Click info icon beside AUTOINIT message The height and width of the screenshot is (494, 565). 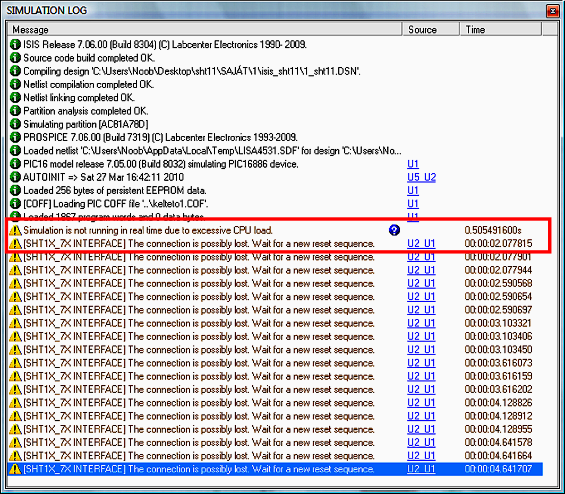pyautogui.click(x=15, y=177)
